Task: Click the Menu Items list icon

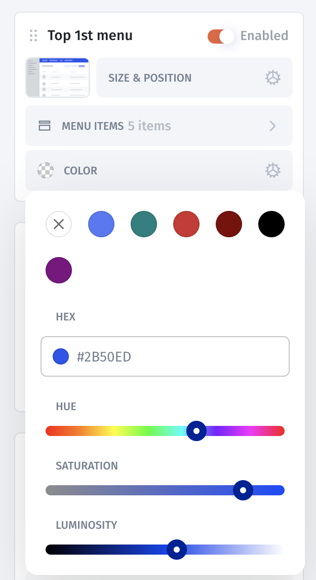Action: tap(45, 126)
